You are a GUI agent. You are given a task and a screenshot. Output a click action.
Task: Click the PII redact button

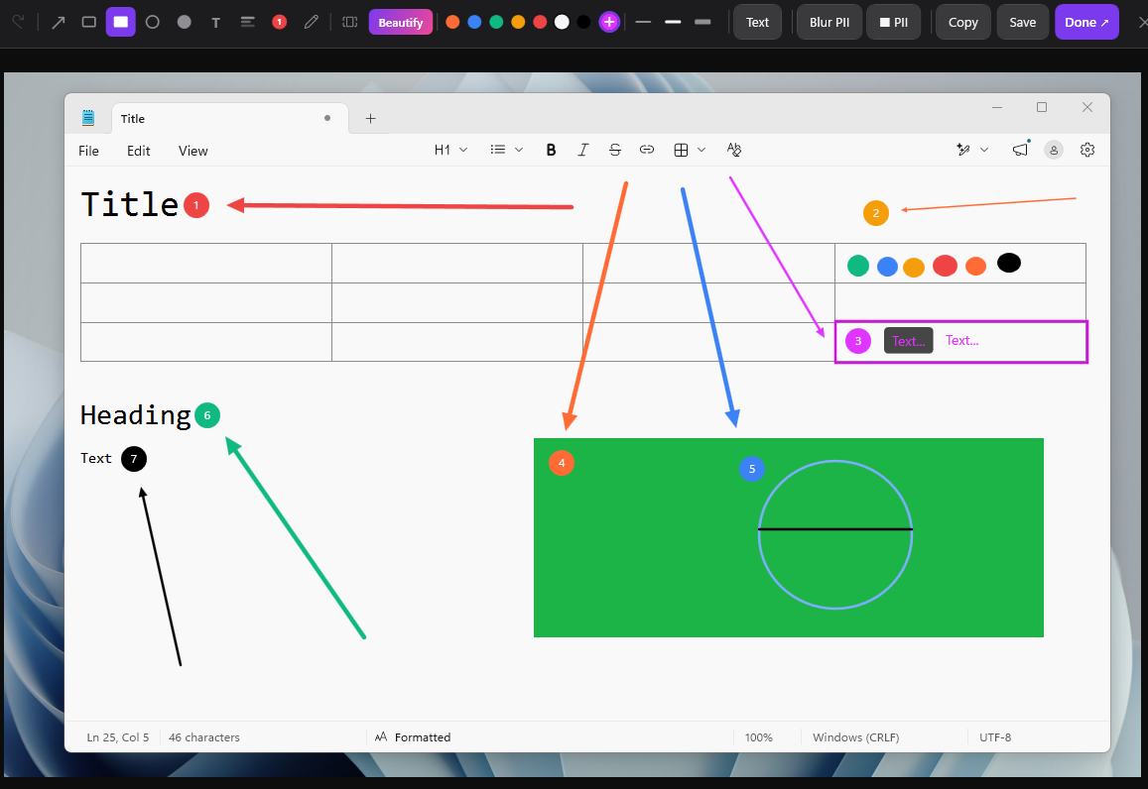point(893,22)
